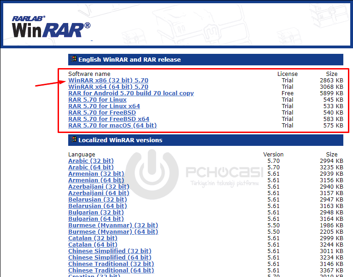
Task: Select RAR 5.70 for Linux link
Action: coord(97,100)
